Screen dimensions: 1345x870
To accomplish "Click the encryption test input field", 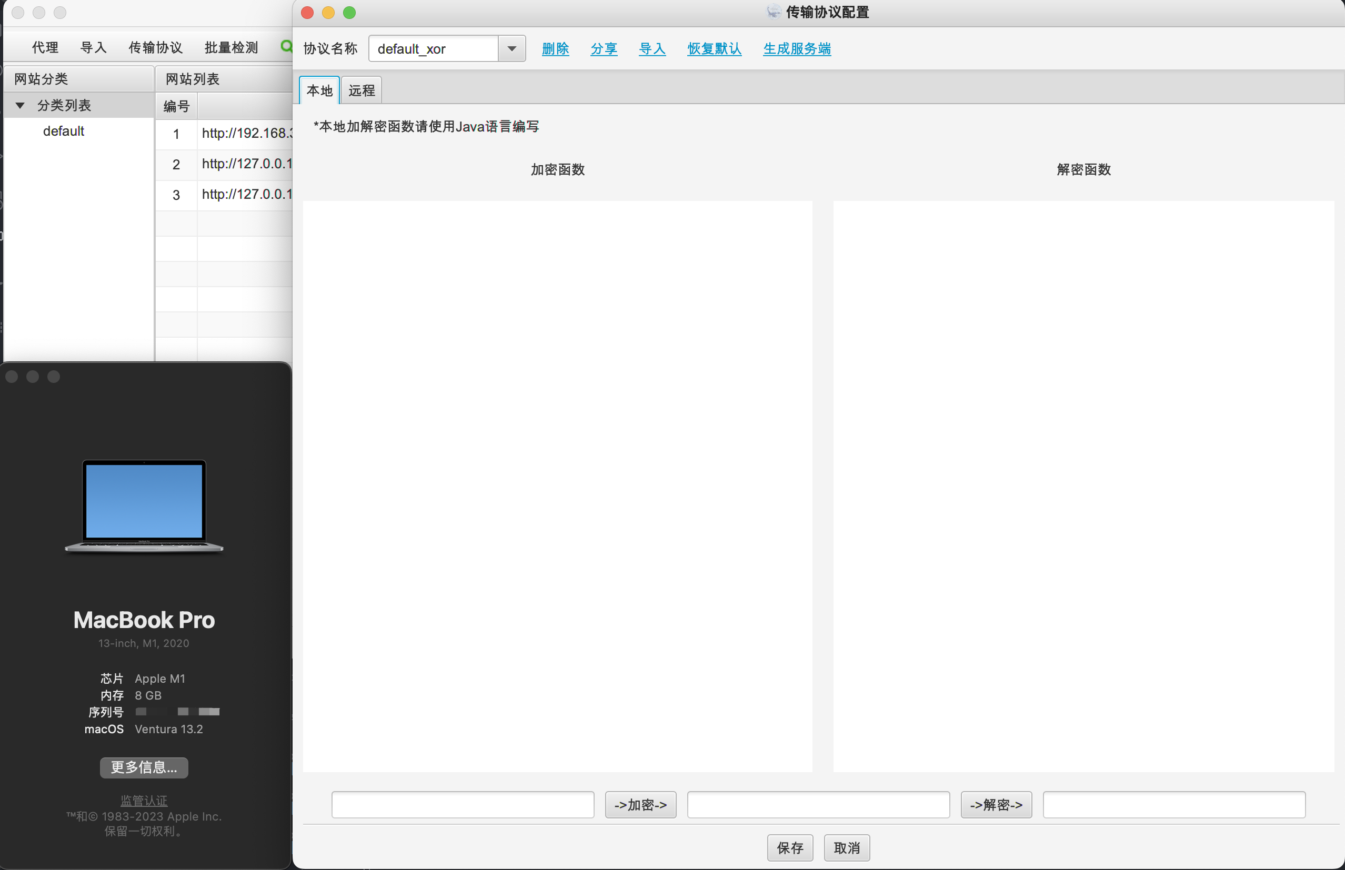I will pos(462,804).
